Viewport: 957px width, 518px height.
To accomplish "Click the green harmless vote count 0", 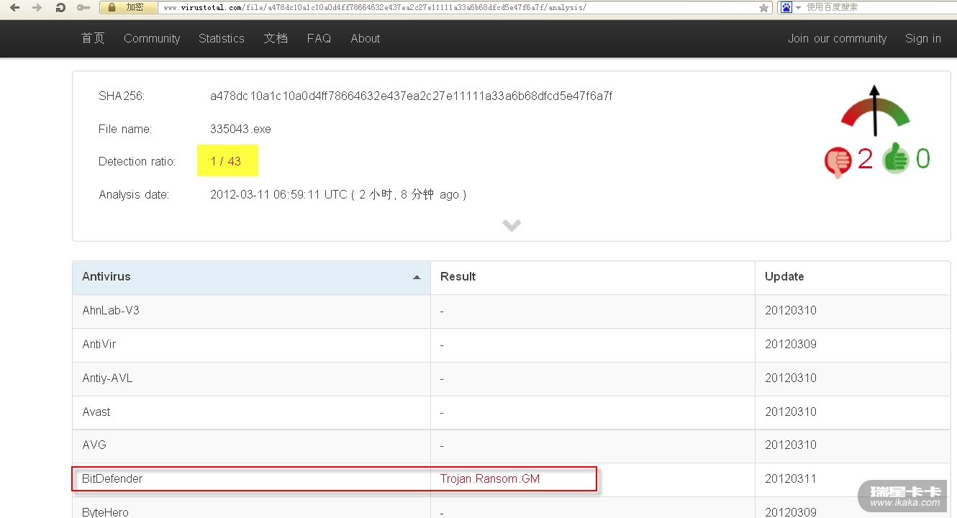I will tap(923, 159).
